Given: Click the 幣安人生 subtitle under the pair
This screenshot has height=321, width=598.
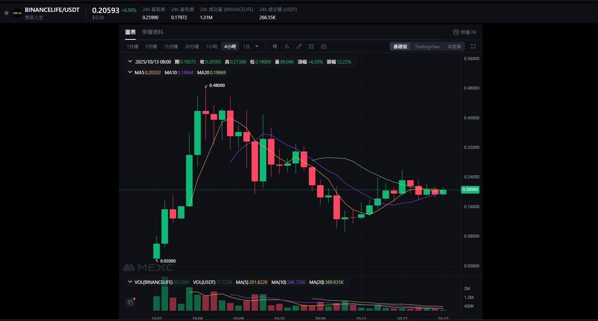Looking at the screenshot, I should (34, 17).
